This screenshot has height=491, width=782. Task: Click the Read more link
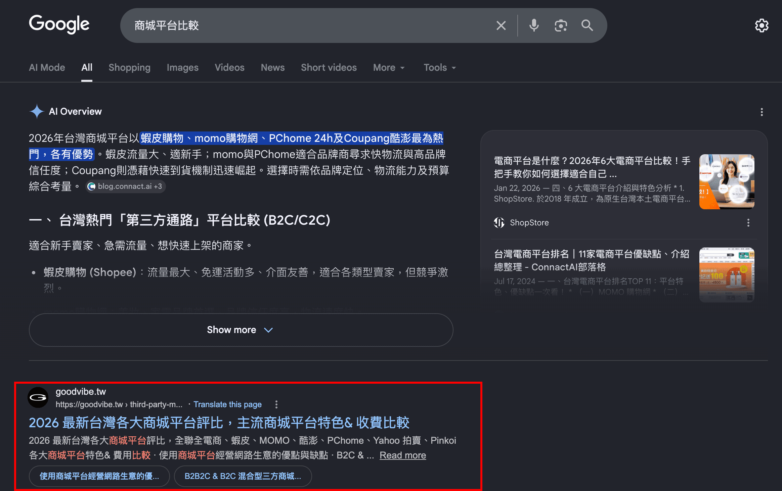pos(403,455)
